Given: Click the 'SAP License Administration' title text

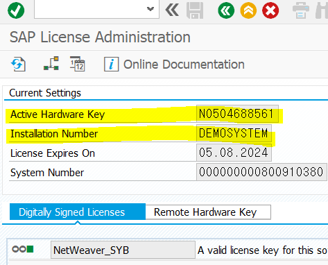Looking at the screenshot, I should coord(100,37).
